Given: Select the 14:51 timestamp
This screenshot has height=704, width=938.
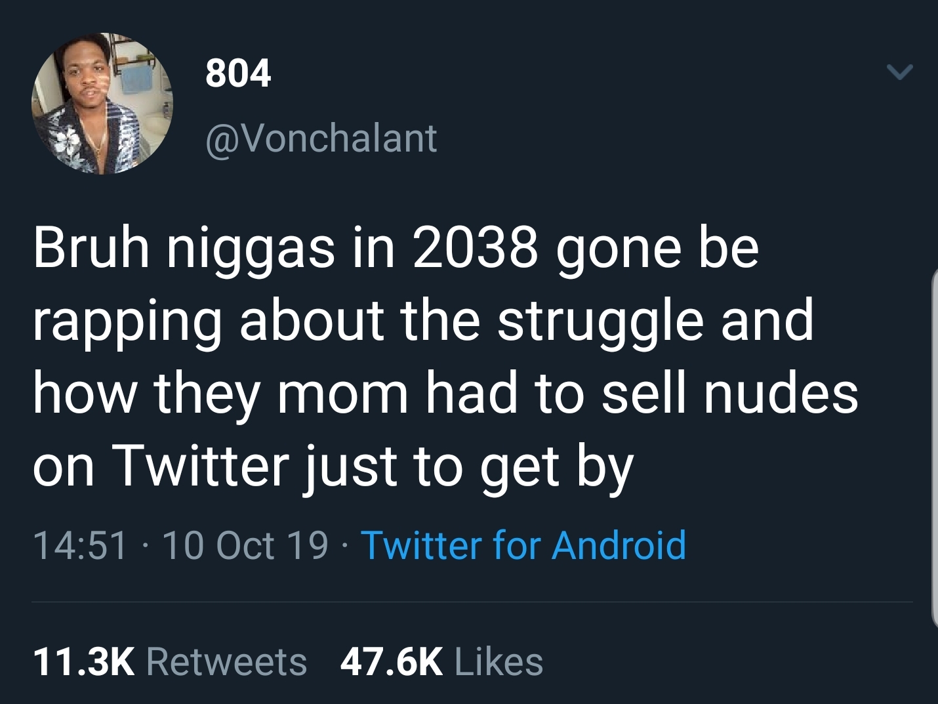Looking at the screenshot, I should 80,545.
